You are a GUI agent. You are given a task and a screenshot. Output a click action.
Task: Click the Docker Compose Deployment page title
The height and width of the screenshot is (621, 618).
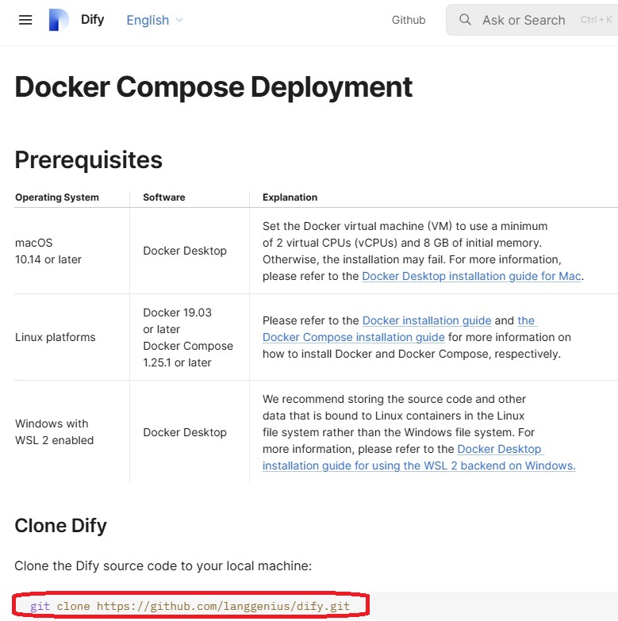tap(213, 86)
